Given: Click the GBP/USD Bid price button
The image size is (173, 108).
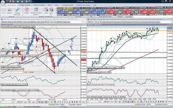Looking at the screenshot, I should click(61, 11).
